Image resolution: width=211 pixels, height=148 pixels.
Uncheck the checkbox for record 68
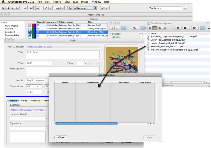coord(29,32)
